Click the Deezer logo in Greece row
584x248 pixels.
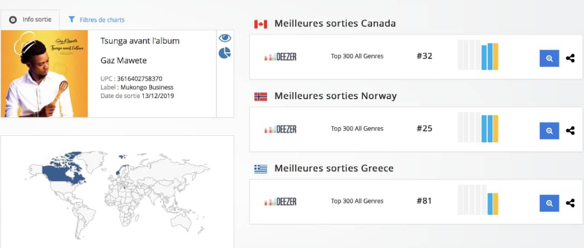point(280,202)
